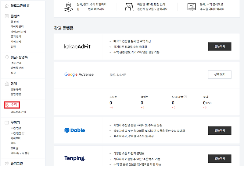
Task: Connect Dable with 연동하기 button
Action: pyautogui.click(x=220, y=130)
